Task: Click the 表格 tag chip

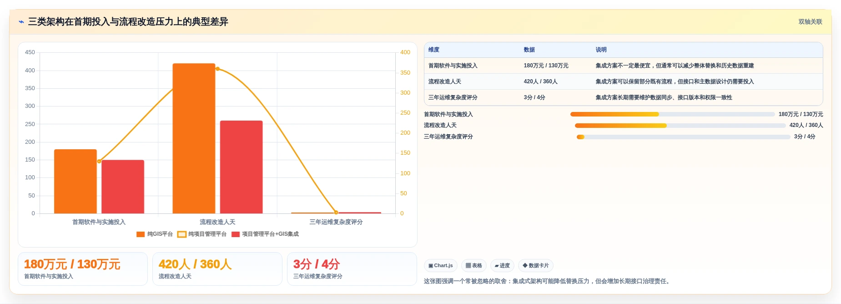Action: 473,266
